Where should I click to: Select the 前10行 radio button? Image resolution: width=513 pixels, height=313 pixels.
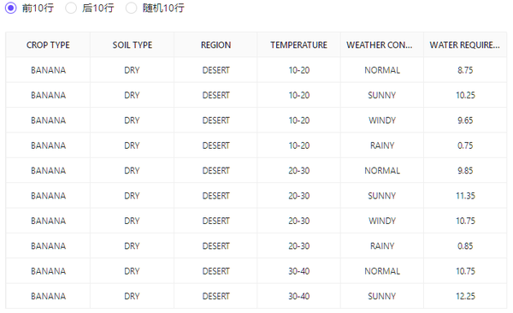(x=11, y=8)
